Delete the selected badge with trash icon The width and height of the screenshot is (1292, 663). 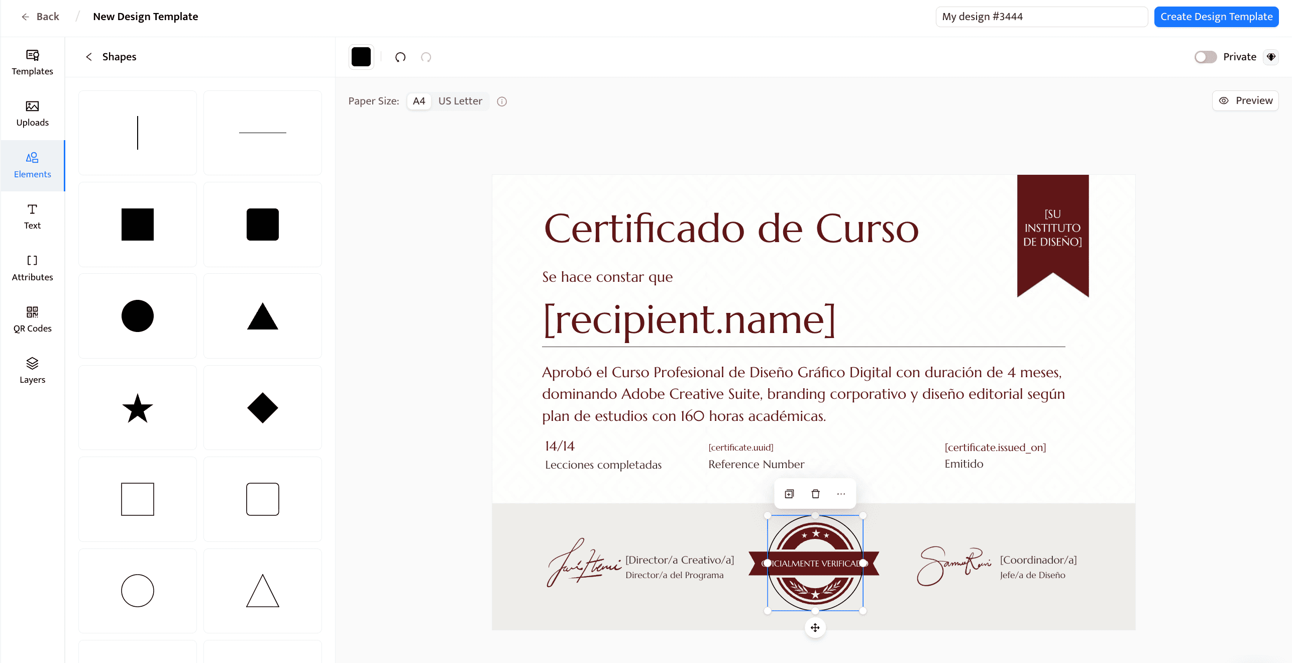pos(815,494)
